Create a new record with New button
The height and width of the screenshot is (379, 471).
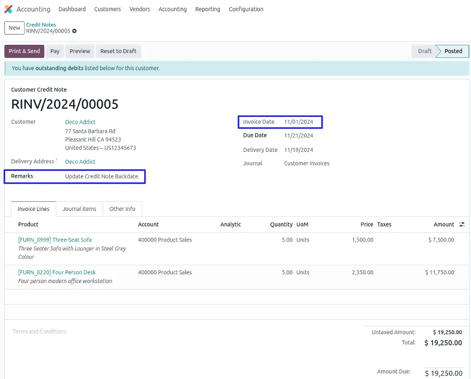point(15,28)
